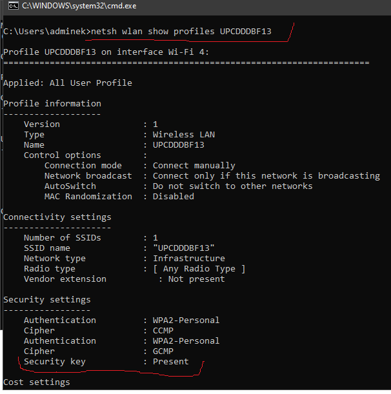Click the "Do not switch to other networks" text
Image resolution: width=391 pixels, height=394 pixels.
[x=232, y=186]
